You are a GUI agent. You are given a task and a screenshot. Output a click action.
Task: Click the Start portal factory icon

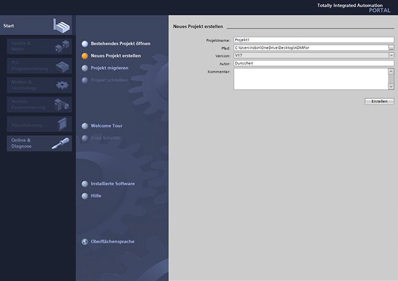(x=62, y=26)
